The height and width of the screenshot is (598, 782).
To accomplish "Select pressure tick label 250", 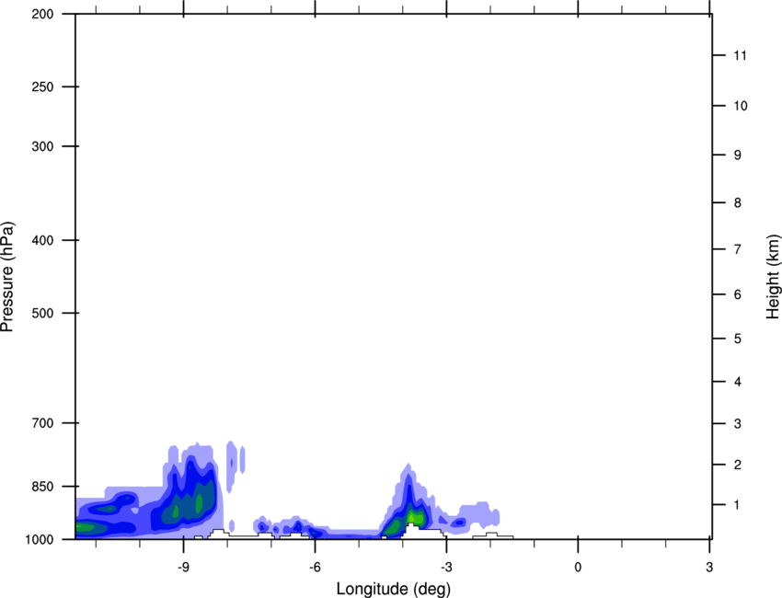I will point(42,86).
